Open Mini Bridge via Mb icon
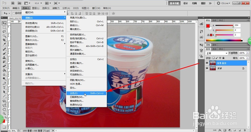The image size is (251, 132). coord(19,3)
